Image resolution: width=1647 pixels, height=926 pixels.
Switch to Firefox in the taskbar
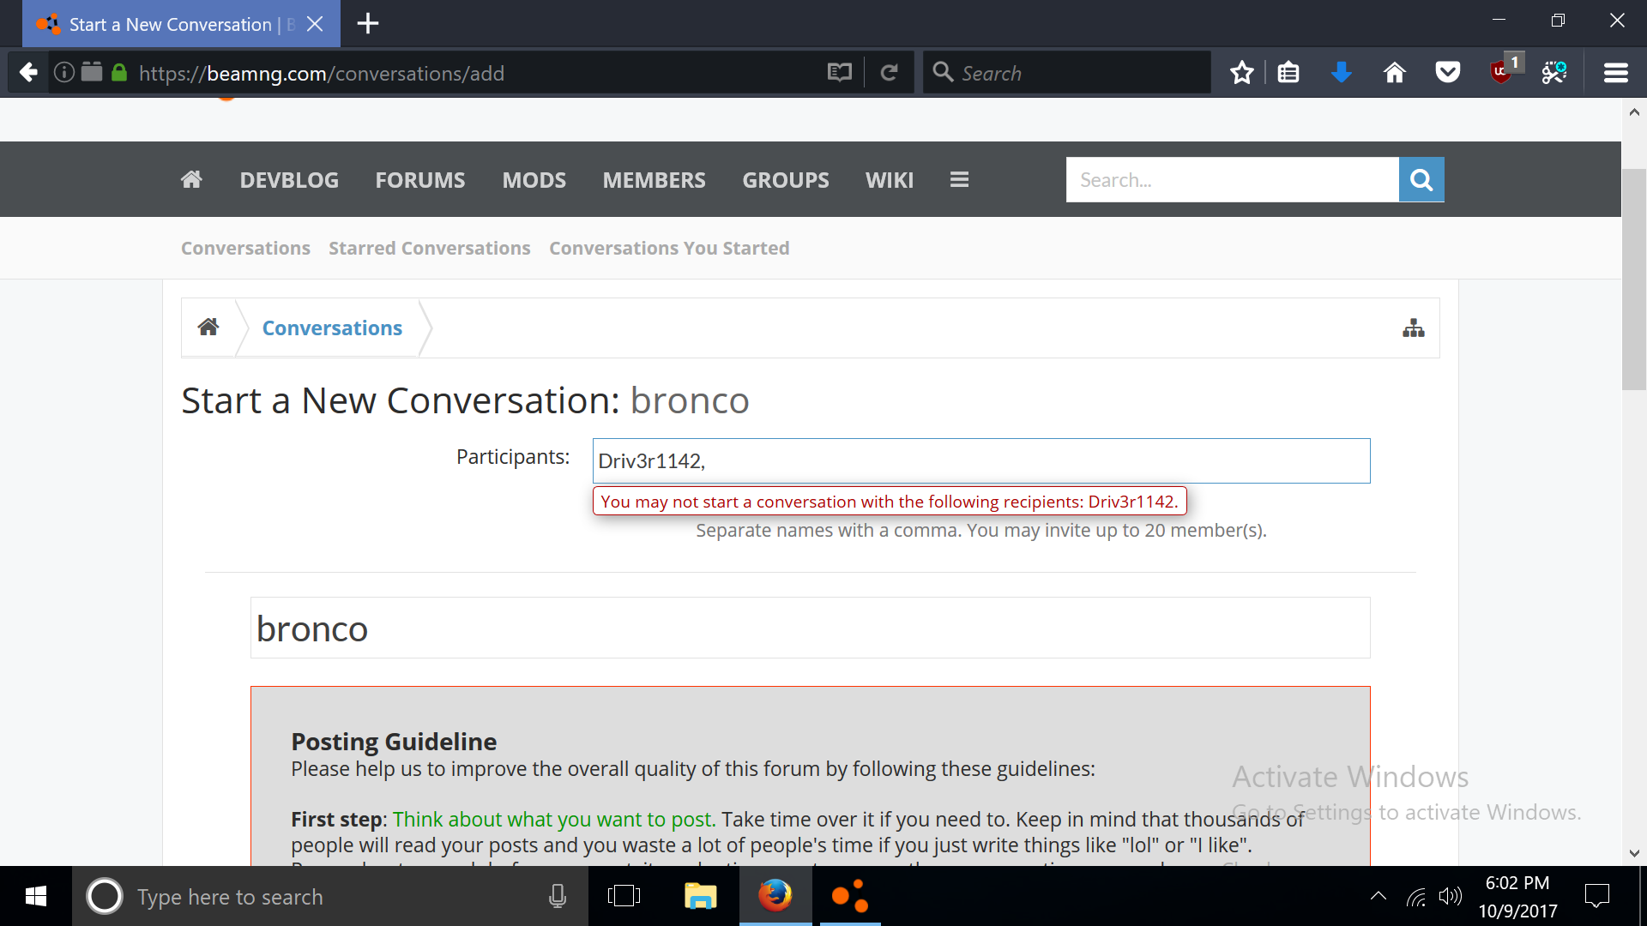[775, 896]
